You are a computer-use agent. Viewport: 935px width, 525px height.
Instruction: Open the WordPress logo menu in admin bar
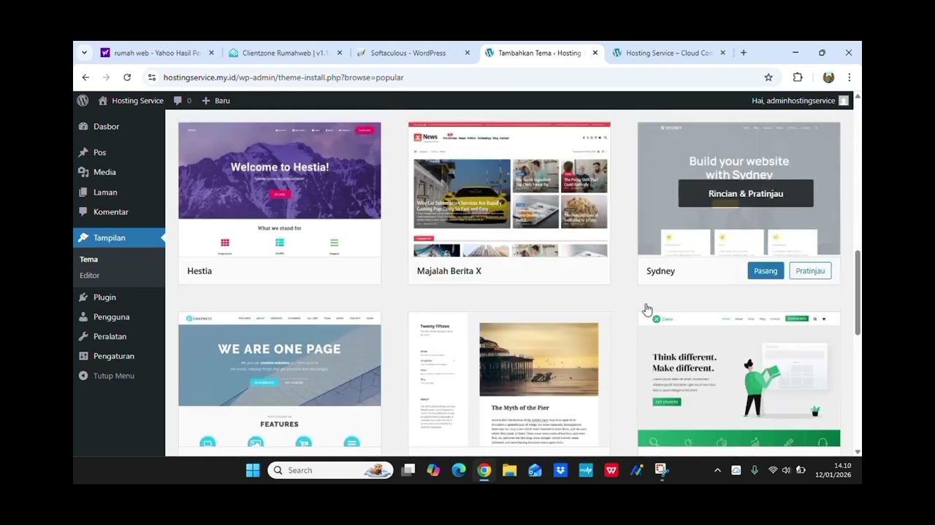pyautogui.click(x=83, y=101)
